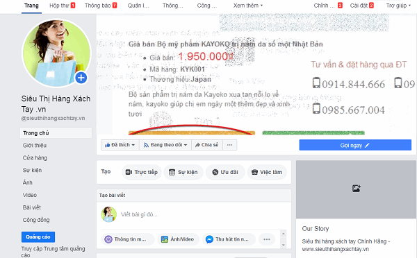Viewport: 417px width, 258px height.
Task: Switch to the Trang tab
Action: 31,6
